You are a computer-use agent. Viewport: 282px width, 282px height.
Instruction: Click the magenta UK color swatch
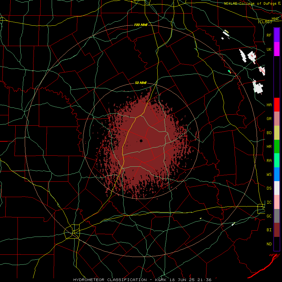click(277, 49)
